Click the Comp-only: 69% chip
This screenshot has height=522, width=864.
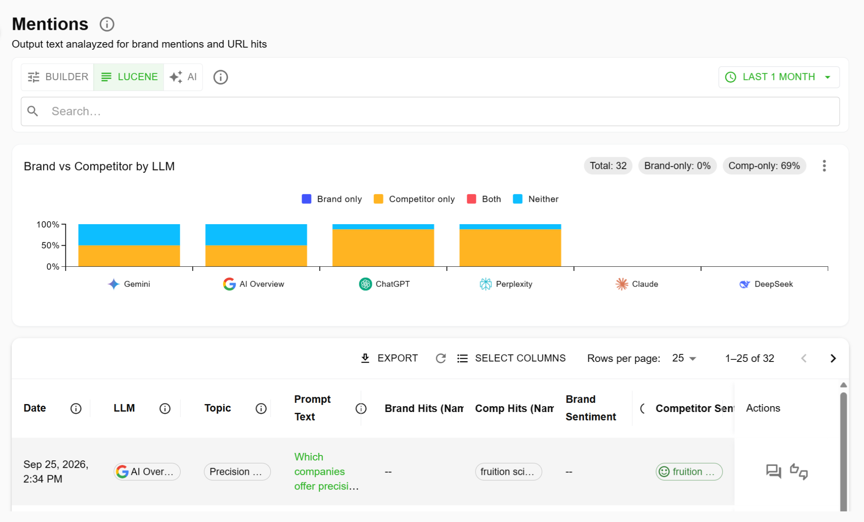[x=764, y=166]
